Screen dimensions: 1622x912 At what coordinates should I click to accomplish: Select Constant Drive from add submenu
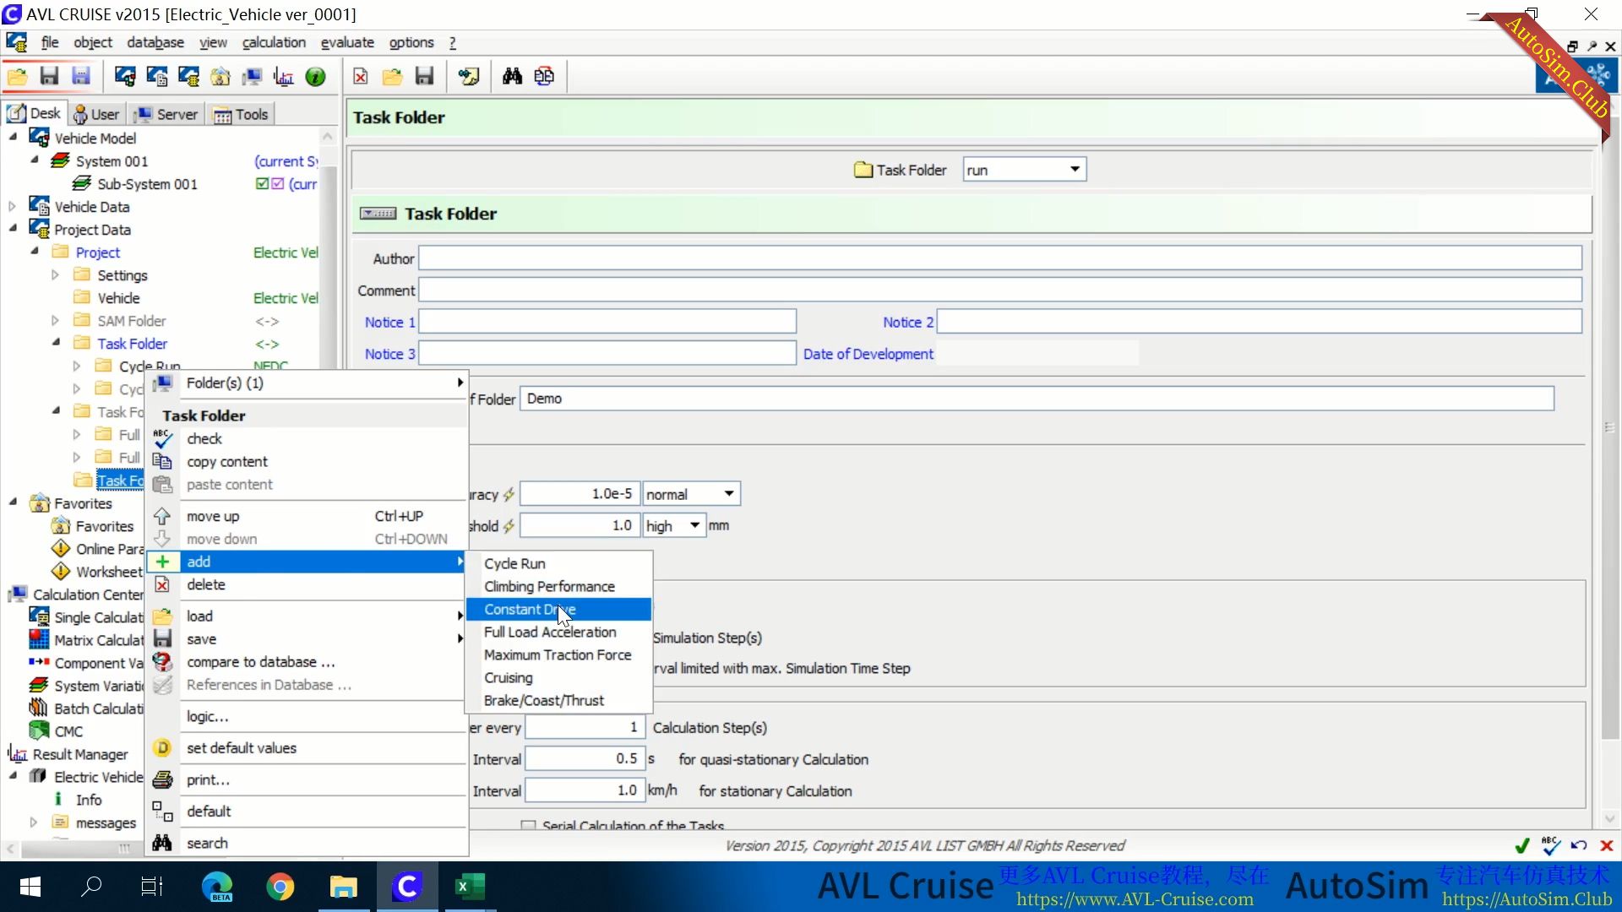click(529, 609)
